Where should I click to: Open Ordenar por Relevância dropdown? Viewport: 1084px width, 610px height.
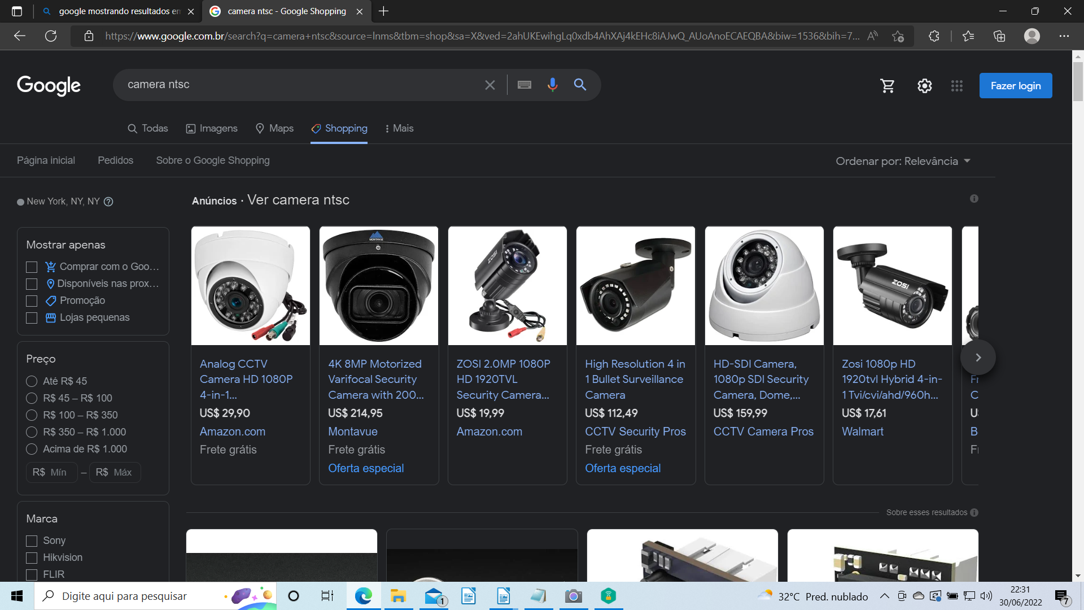pyautogui.click(x=903, y=161)
